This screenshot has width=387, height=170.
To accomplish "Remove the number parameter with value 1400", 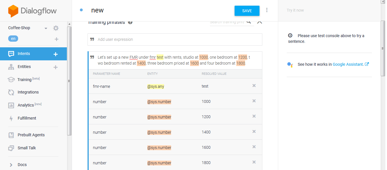I will coord(254,131).
